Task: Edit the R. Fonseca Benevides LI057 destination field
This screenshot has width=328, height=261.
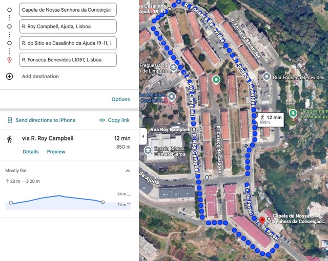Action: tap(68, 60)
